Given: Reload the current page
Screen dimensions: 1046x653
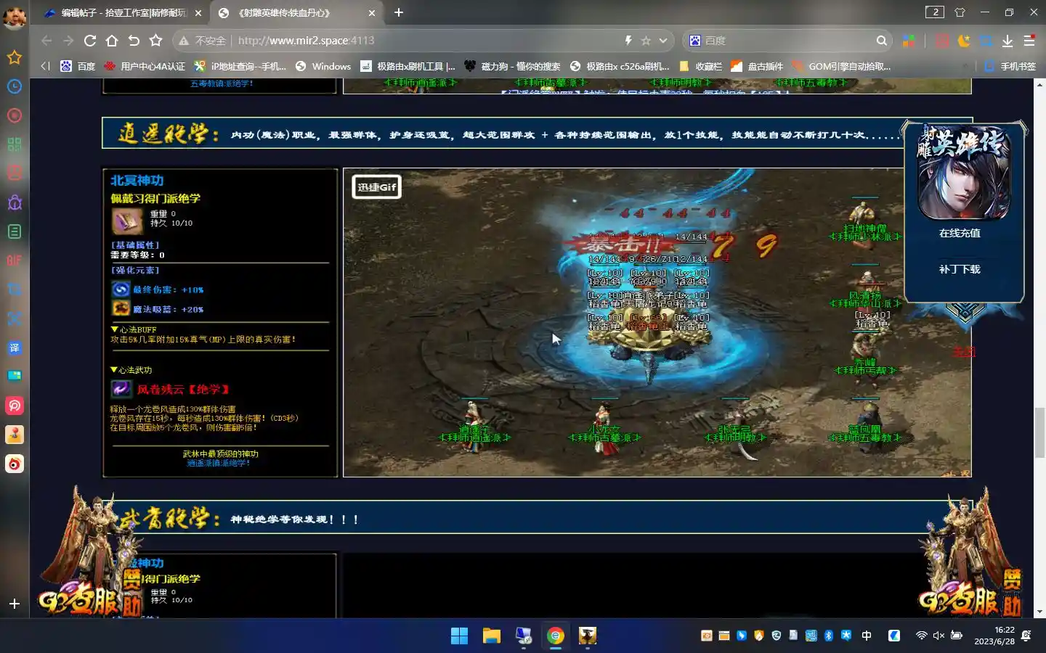Looking at the screenshot, I should [90, 41].
